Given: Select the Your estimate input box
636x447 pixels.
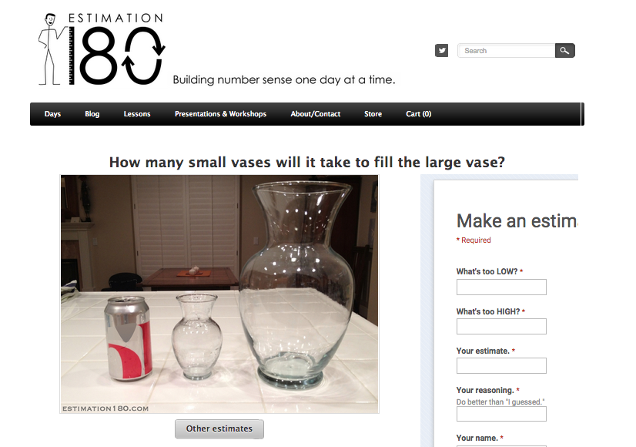Looking at the screenshot, I should click(501, 366).
